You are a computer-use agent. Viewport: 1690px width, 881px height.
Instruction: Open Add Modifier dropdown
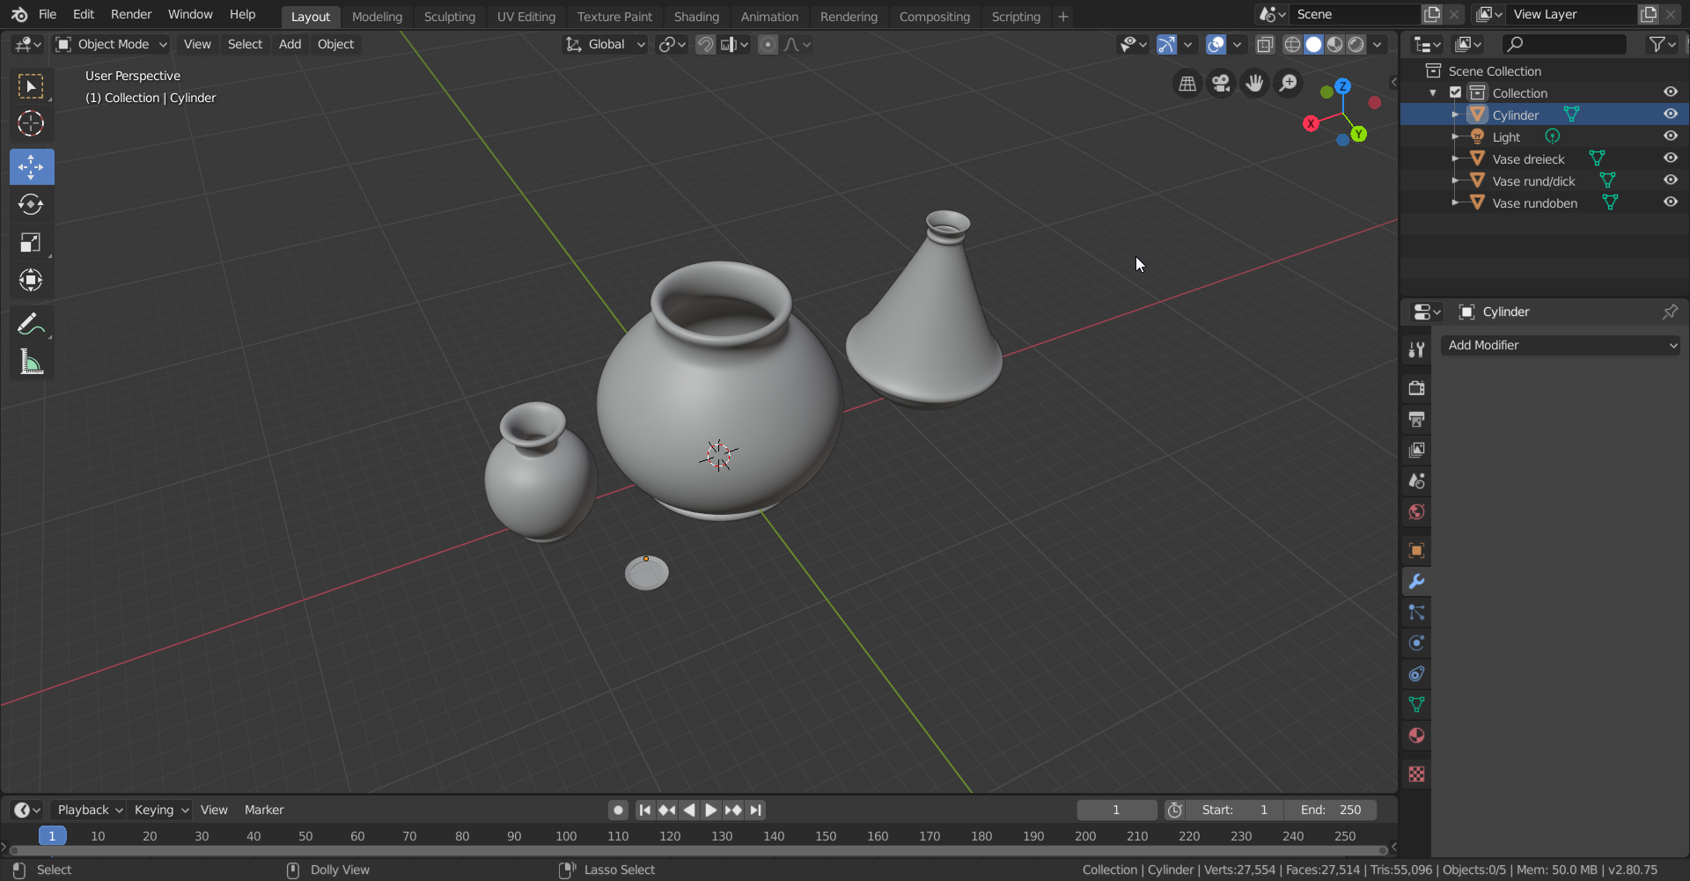click(x=1560, y=345)
